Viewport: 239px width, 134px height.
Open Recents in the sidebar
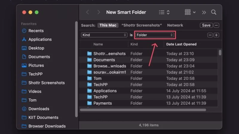(x=36, y=31)
